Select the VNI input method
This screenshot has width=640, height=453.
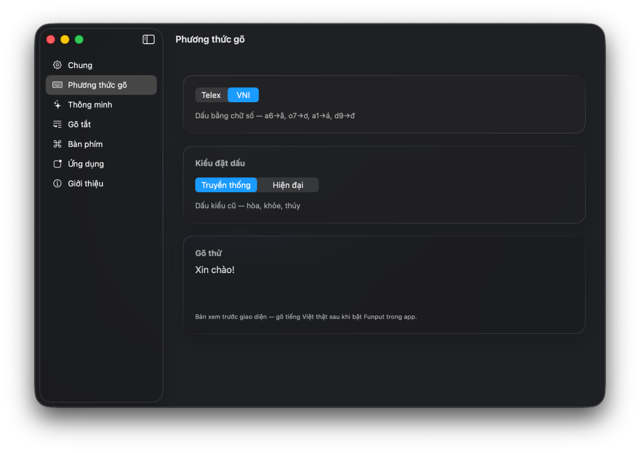(243, 95)
